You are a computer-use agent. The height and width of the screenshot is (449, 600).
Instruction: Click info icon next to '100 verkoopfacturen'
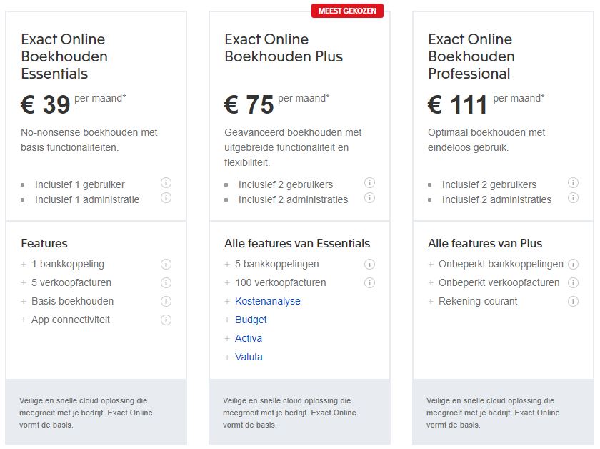pos(369,282)
